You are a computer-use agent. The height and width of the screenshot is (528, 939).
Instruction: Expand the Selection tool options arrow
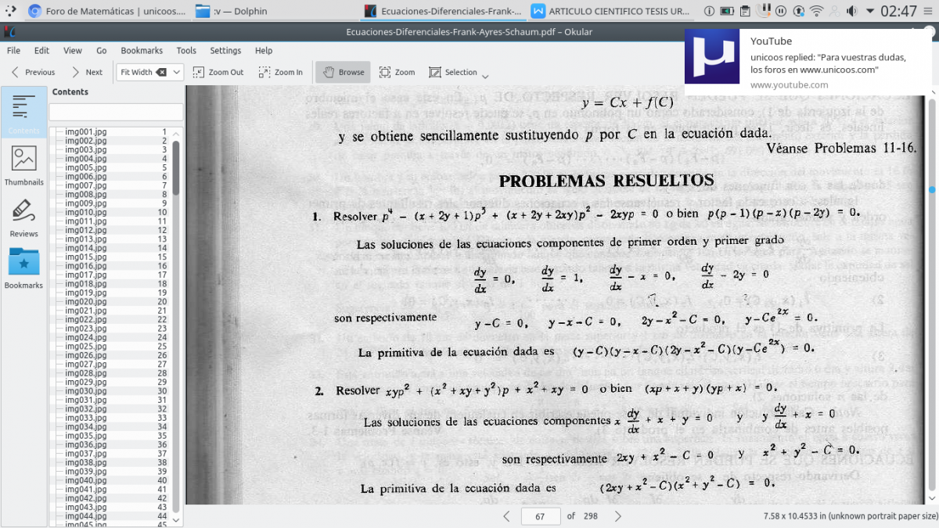click(x=486, y=76)
